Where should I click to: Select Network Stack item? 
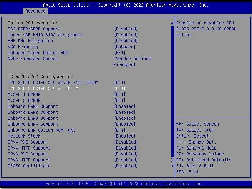(x=24, y=136)
